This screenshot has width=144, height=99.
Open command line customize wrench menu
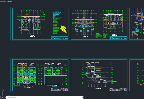(x=5, y=98)
